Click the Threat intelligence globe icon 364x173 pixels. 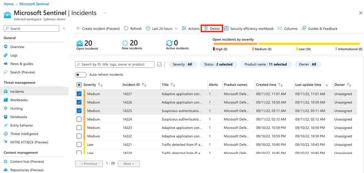pos(6,134)
